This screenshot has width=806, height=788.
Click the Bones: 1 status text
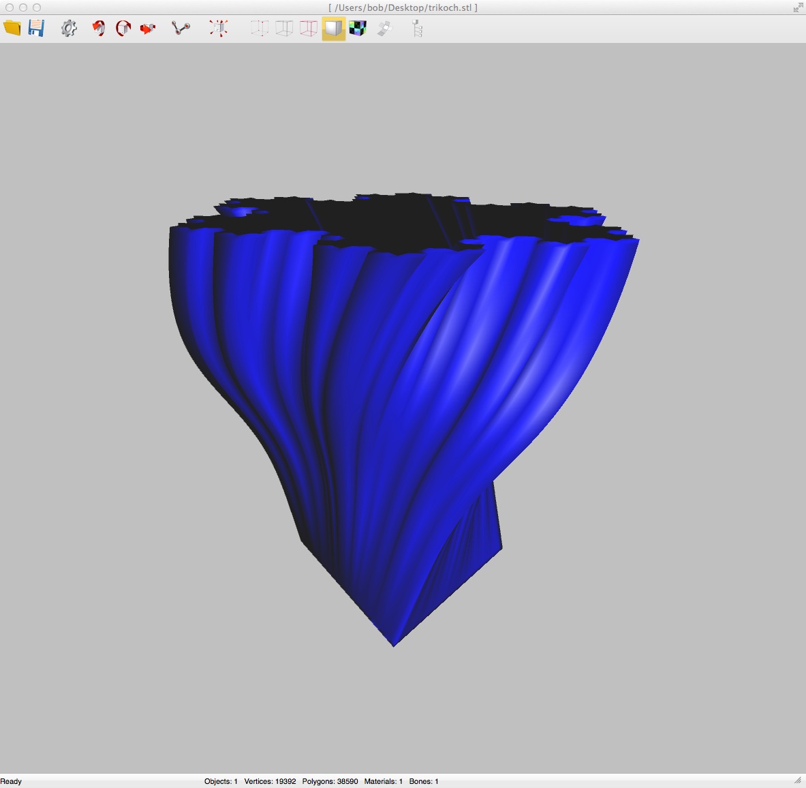click(x=424, y=781)
